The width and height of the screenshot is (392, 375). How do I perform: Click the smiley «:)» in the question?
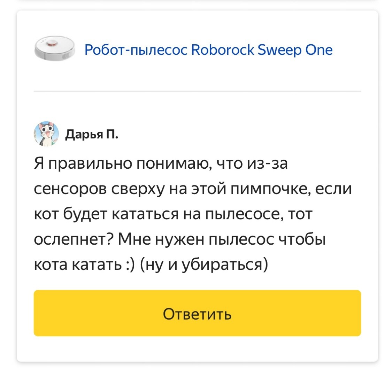click(131, 265)
